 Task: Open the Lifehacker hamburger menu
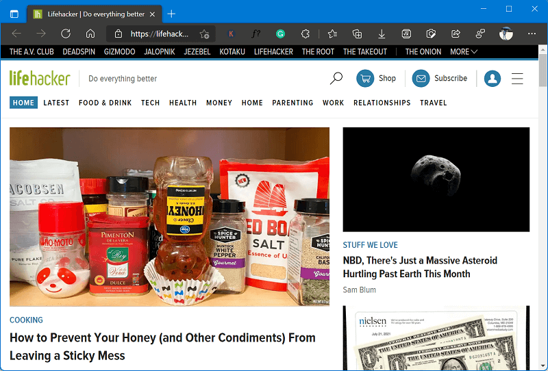pyautogui.click(x=517, y=79)
